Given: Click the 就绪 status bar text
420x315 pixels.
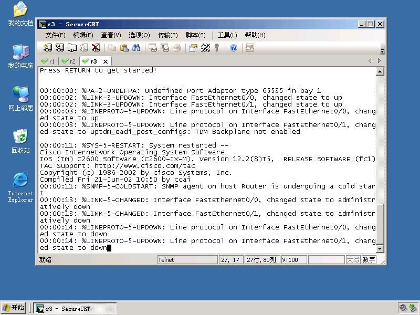Looking at the screenshot, I should tap(45, 259).
